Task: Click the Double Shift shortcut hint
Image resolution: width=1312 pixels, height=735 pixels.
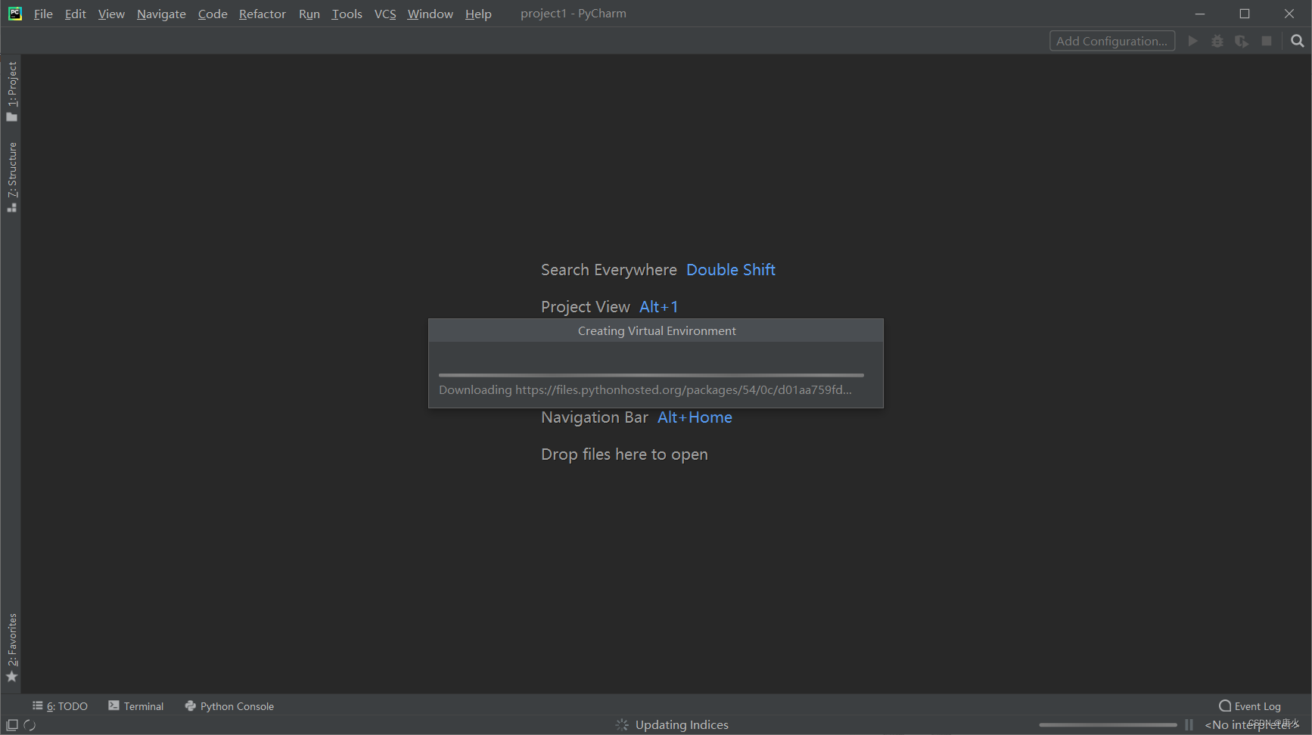Action: [x=731, y=270]
